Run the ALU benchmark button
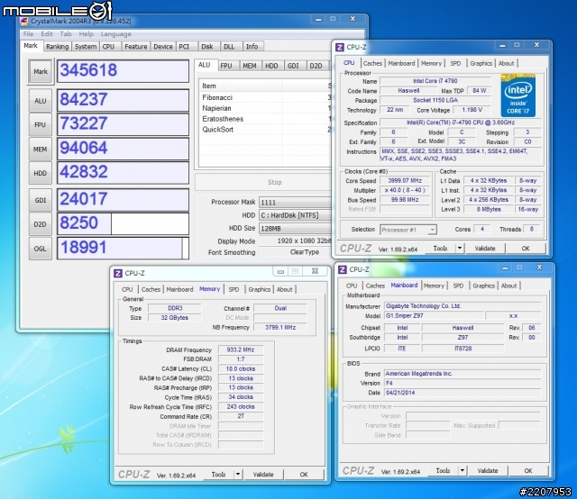This screenshot has width=577, height=499. 41,100
